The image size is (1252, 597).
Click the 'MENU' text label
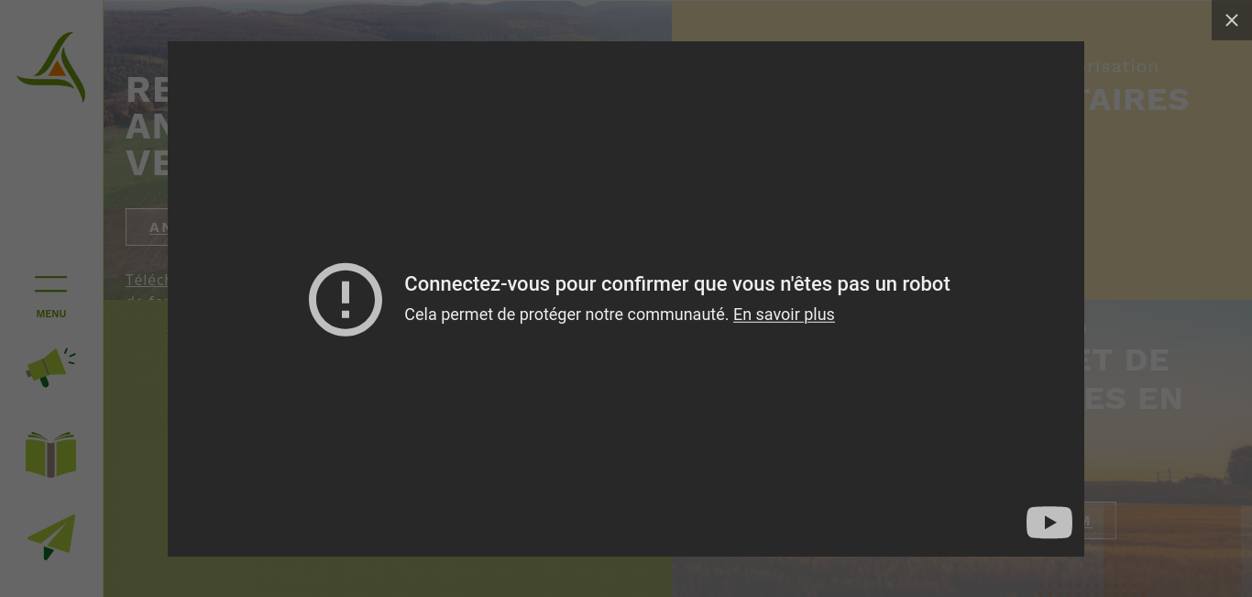click(51, 314)
